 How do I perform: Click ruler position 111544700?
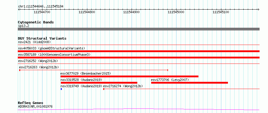pos(42,12)
